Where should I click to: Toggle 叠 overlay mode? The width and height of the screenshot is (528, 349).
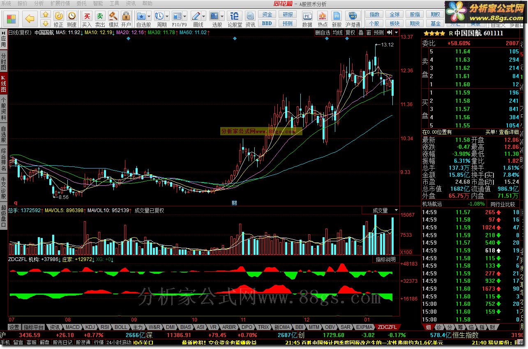click(360, 32)
